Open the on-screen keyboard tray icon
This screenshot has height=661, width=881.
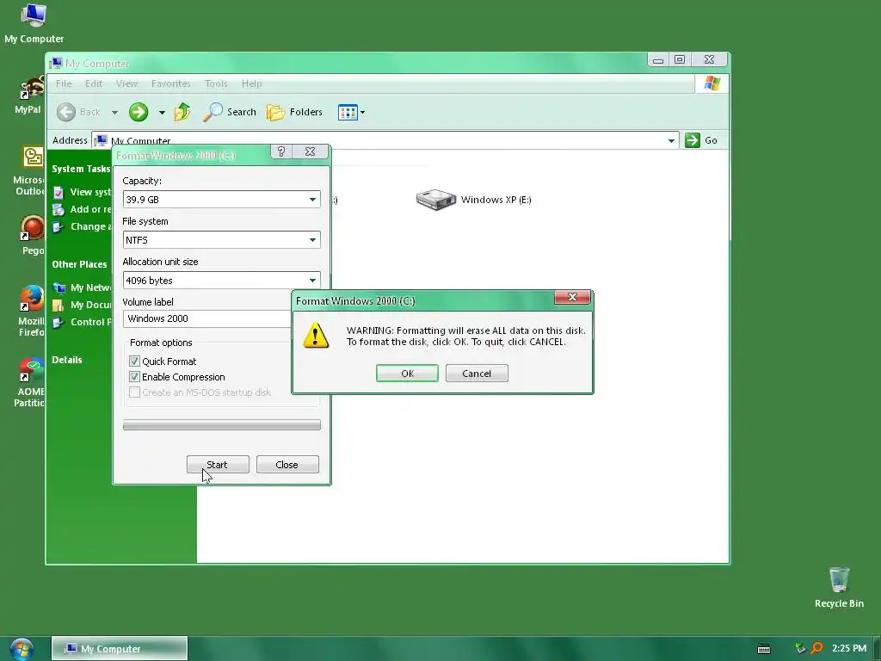pos(764,649)
